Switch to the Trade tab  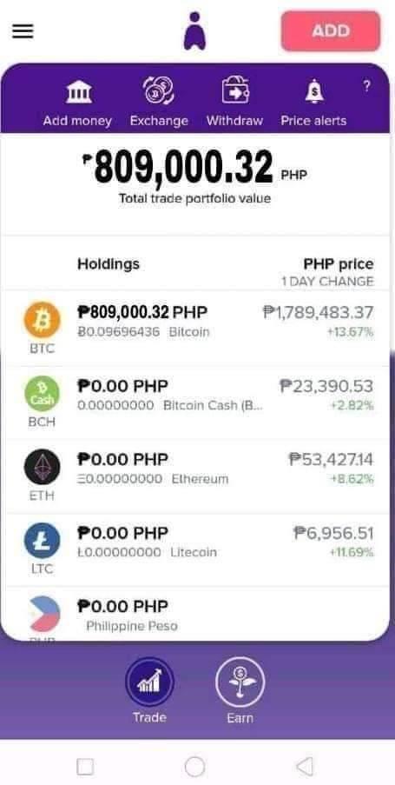[x=149, y=690]
